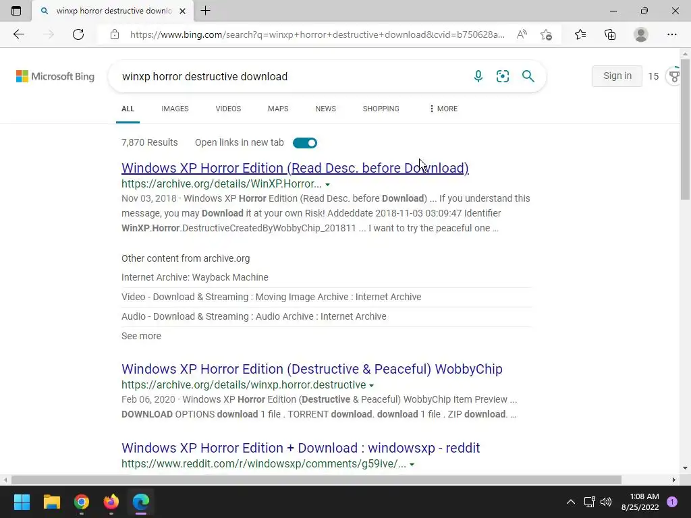The width and height of the screenshot is (691, 518).
Task: Switch to the NEWS tab
Action: pyautogui.click(x=326, y=109)
